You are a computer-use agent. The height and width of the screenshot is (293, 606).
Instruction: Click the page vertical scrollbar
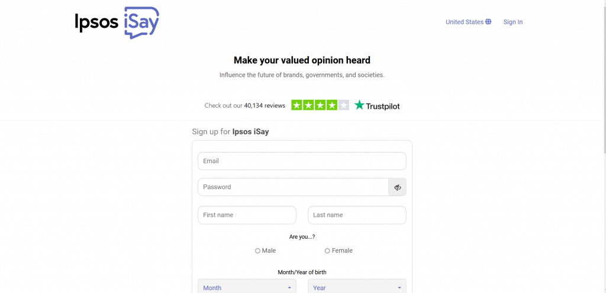tap(604, 77)
